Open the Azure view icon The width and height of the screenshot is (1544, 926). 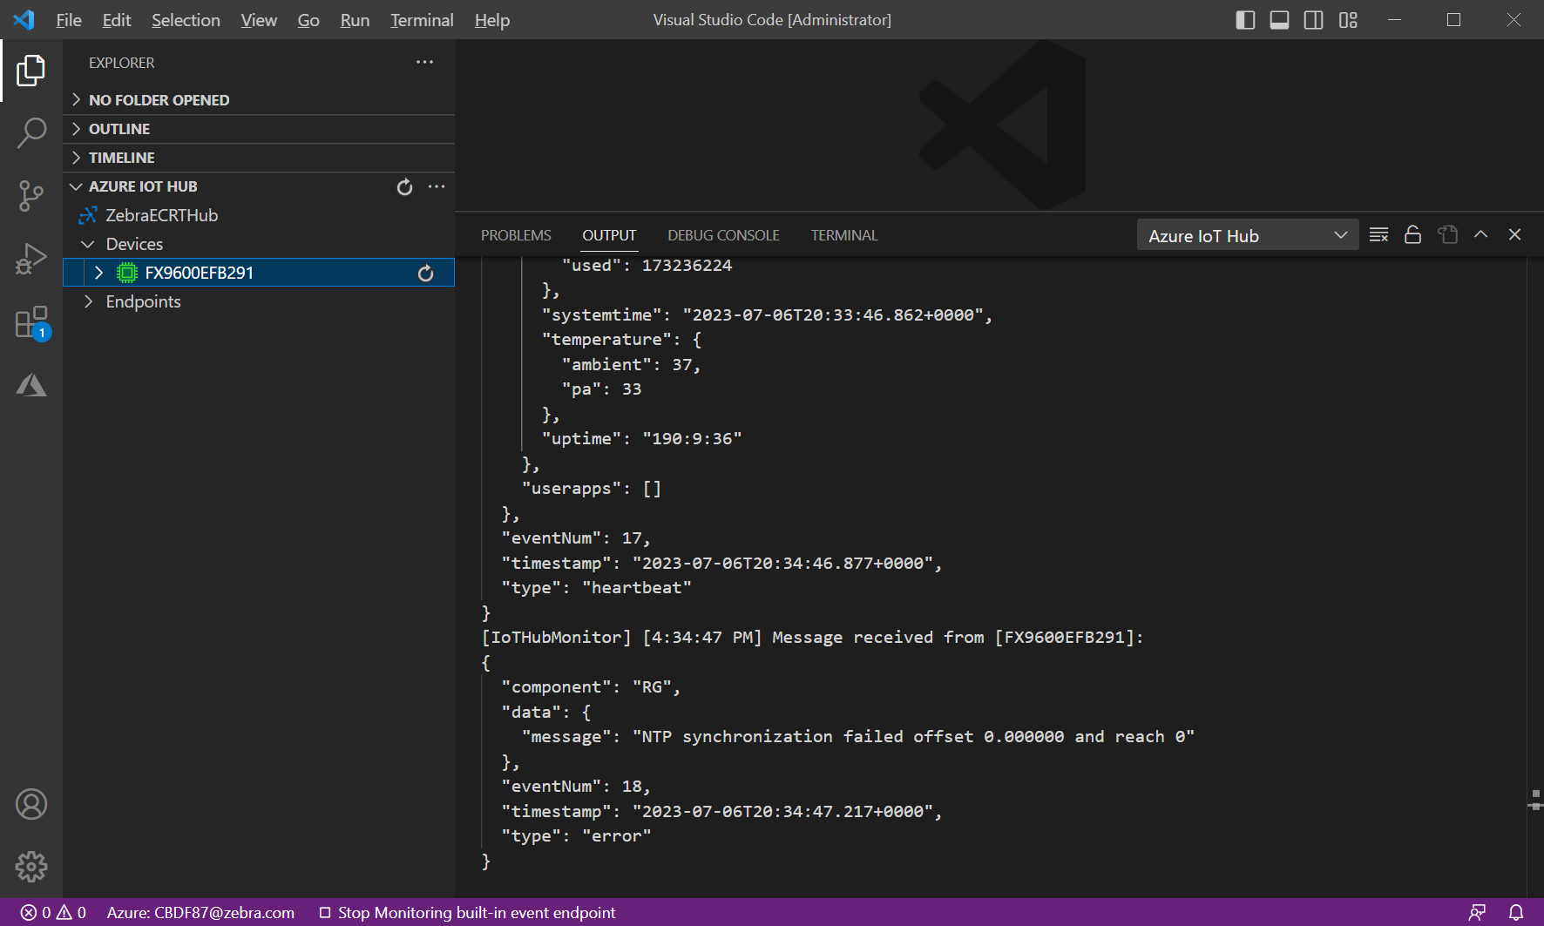[x=31, y=385]
